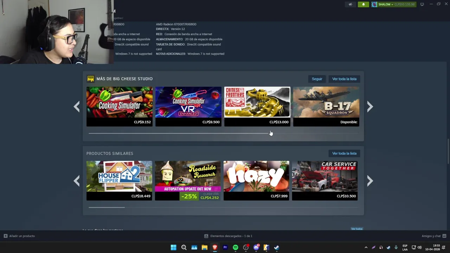Viewport: 450px width, 253px height.
Task: Open Big Picture mode monitor icon
Action: 422,4
